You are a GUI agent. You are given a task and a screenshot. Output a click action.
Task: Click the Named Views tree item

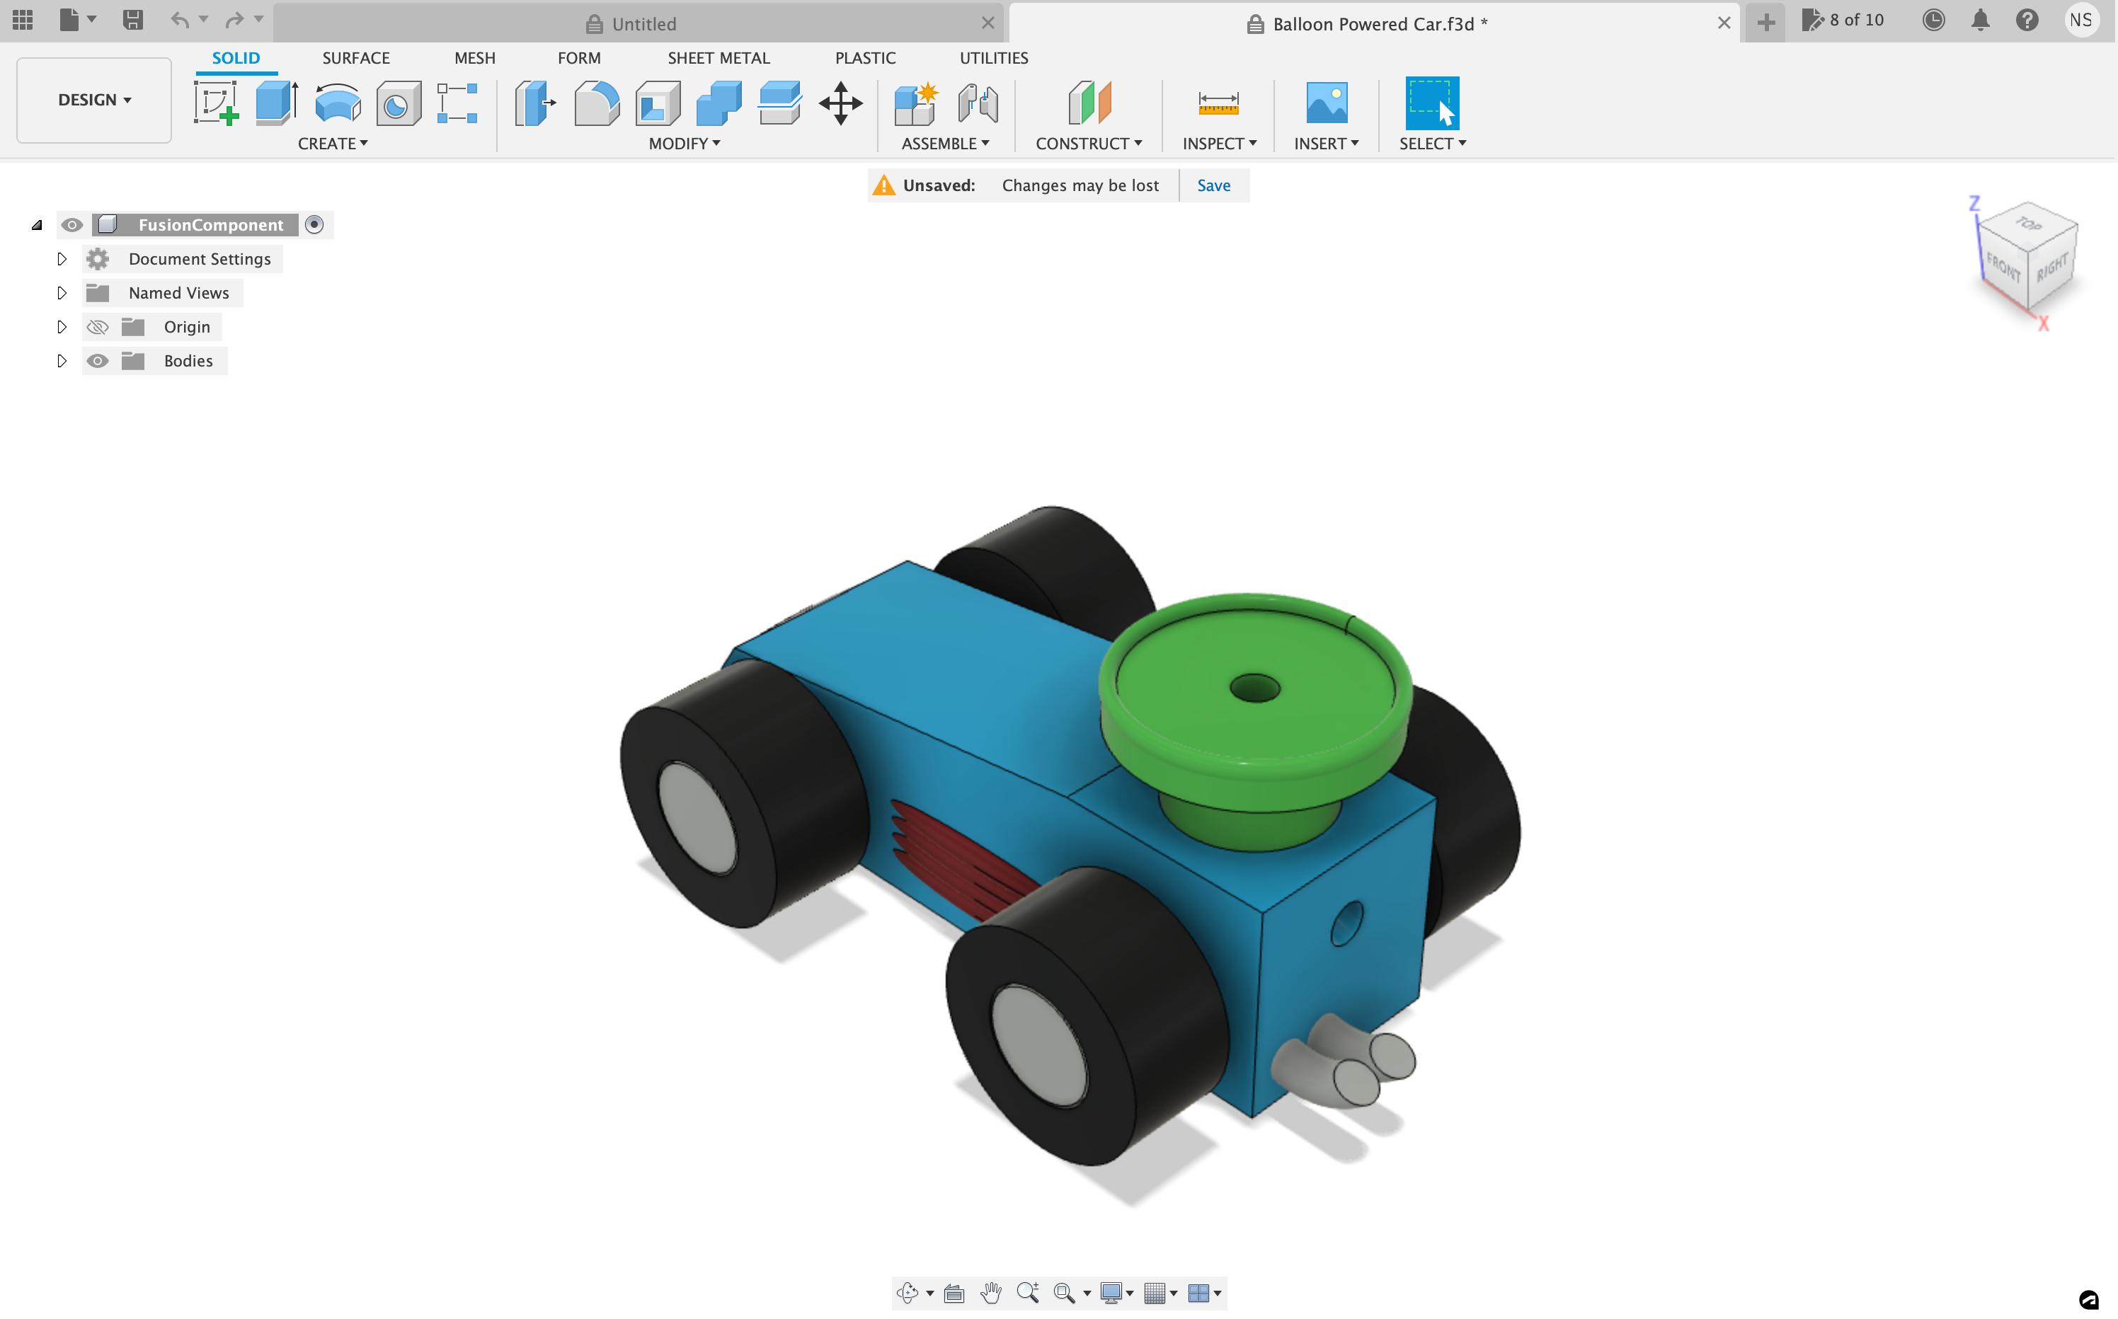(x=178, y=292)
